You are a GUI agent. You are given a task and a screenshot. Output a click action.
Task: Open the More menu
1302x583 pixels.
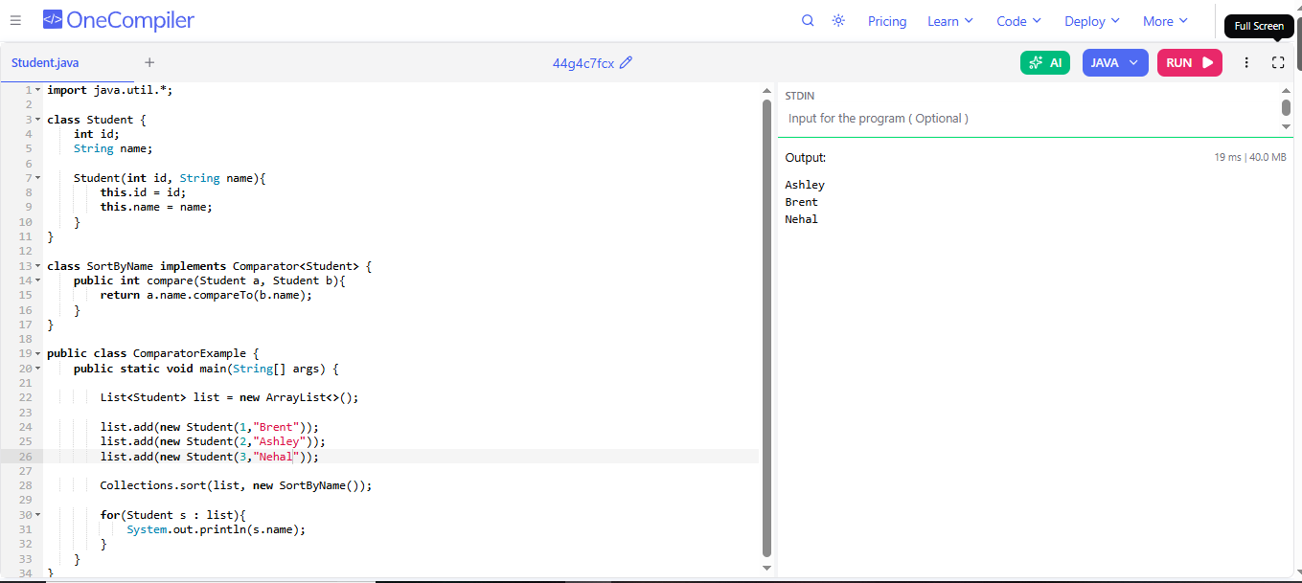tap(1165, 21)
